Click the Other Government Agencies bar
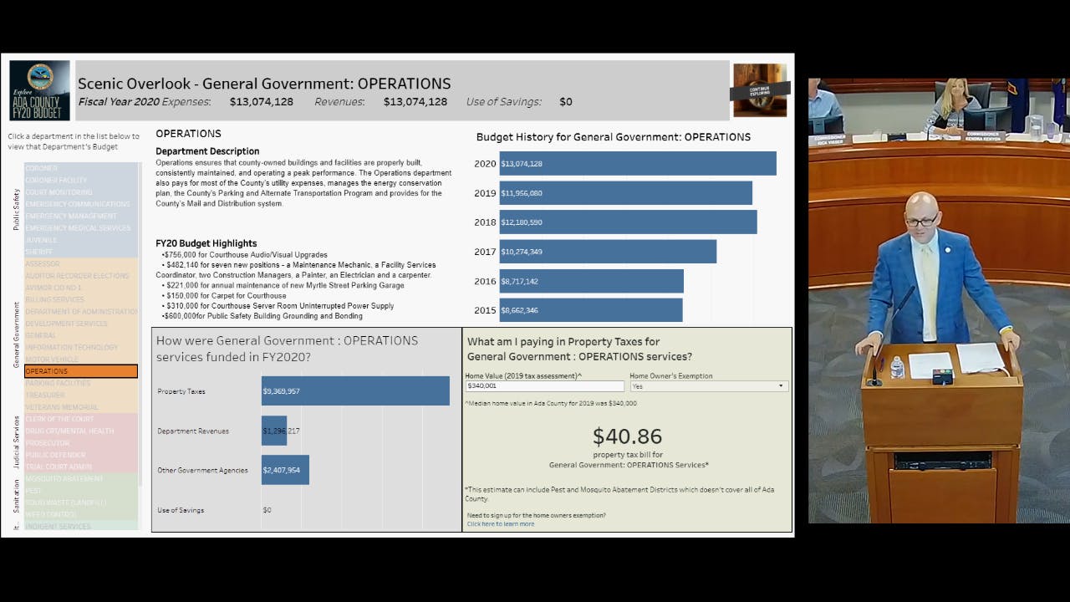The width and height of the screenshot is (1070, 602). [x=285, y=470]
